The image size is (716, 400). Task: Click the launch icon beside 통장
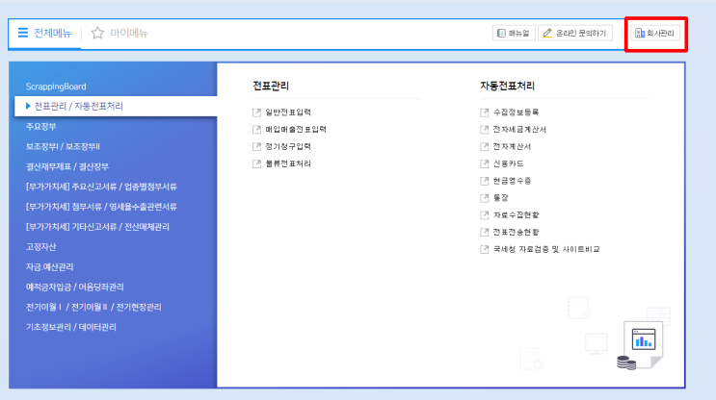coord(485,198)
